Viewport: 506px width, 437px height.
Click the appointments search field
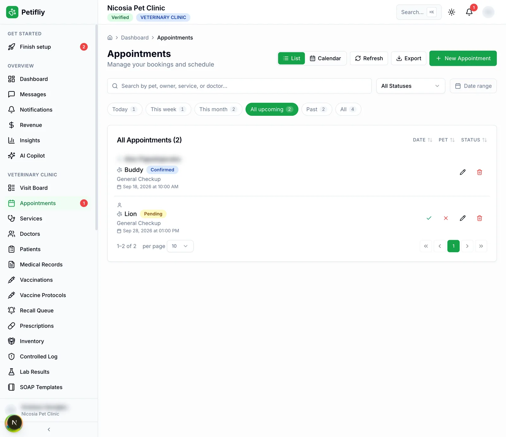[x=239, y=86]
